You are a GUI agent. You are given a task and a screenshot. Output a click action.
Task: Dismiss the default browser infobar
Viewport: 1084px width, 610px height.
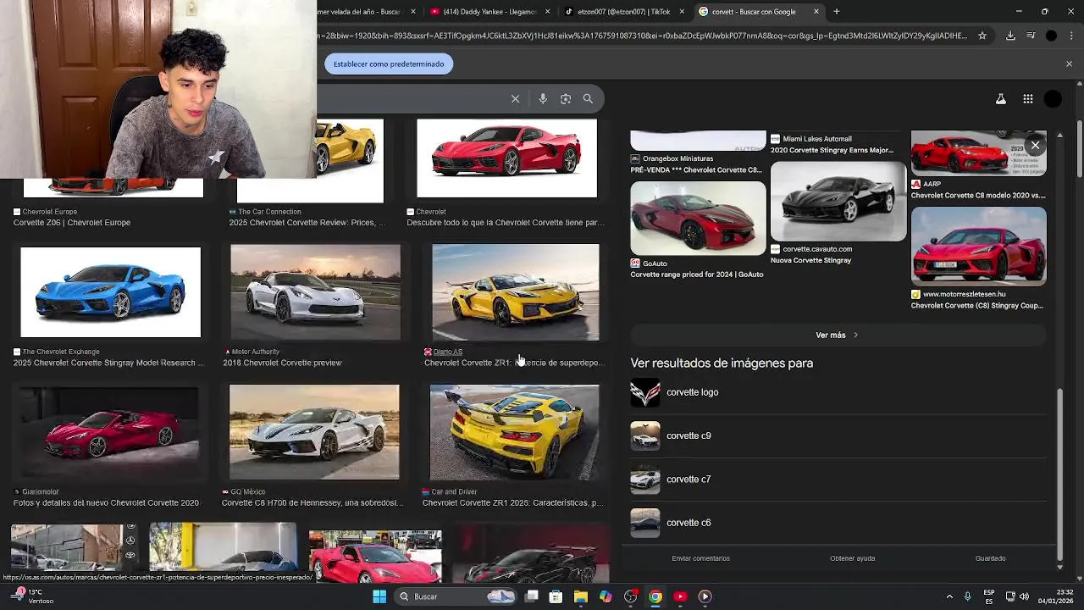(x=1069, y=64)
